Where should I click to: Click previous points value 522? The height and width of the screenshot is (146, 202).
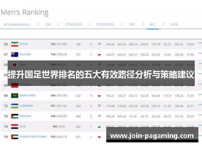78,96
